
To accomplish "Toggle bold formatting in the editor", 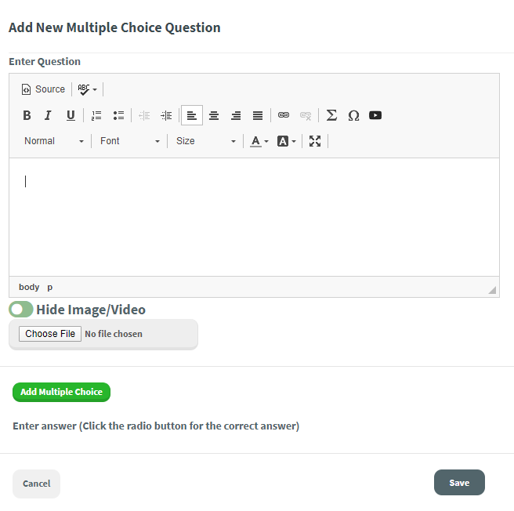I will (x=27, y=115).
